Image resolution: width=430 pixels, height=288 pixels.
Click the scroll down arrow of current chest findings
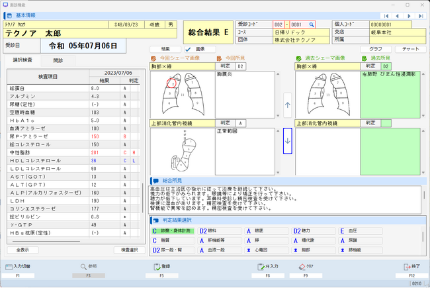pyautogui.click(x=278, y=116)
